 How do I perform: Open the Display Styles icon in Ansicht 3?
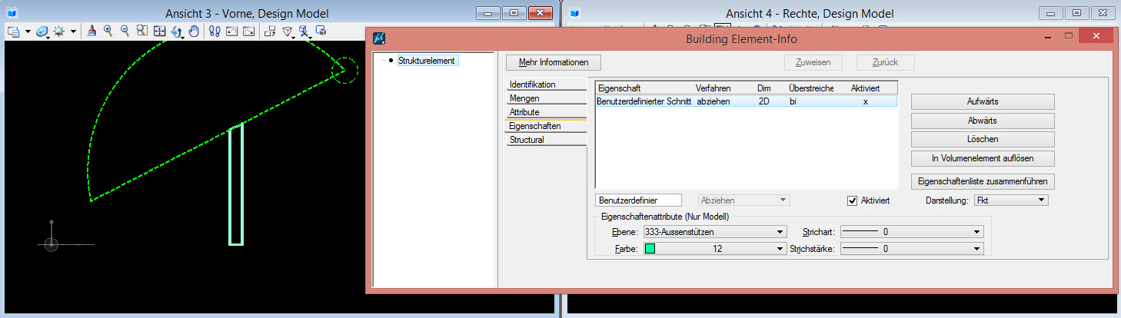pos(42,31)
